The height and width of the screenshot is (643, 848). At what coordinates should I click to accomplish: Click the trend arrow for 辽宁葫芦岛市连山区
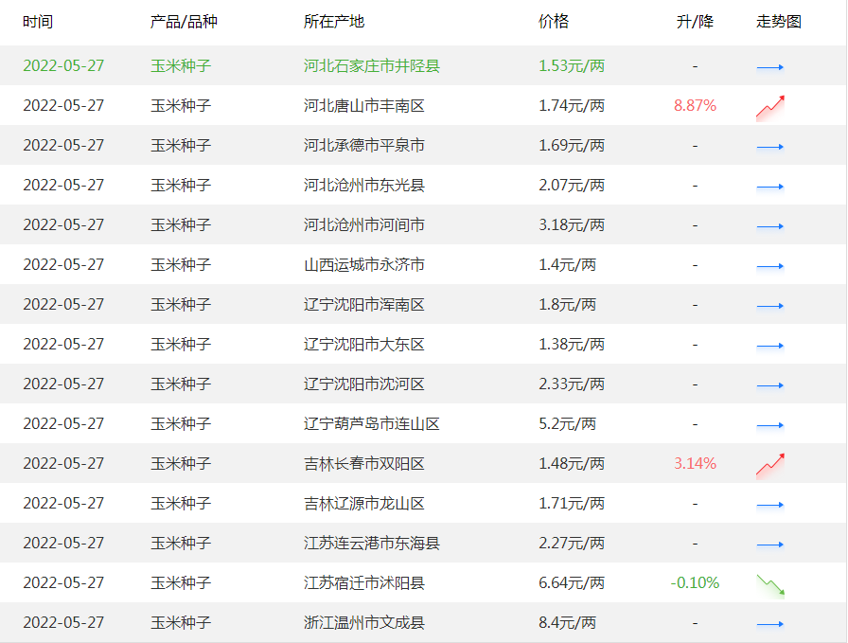pyautogui.click(x=770, y=423)
